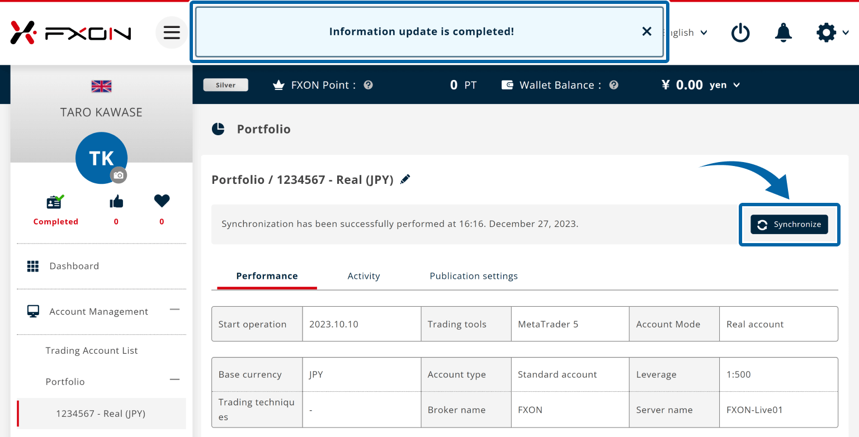Switch to Performance tab

pos(267,275)
